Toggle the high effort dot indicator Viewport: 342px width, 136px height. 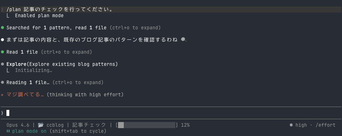click(x=291, y=125)
